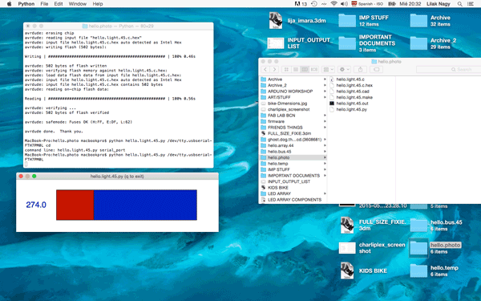
Task: Click the red portion of light bar
Action: pos(75,205)
